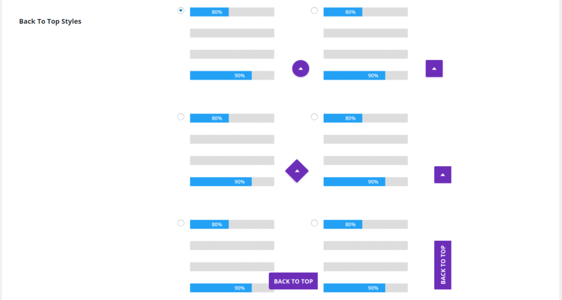Pick the horizontal text button style radio
The height and width of the screenshot is (300, 562).
[x=181, y=223]
